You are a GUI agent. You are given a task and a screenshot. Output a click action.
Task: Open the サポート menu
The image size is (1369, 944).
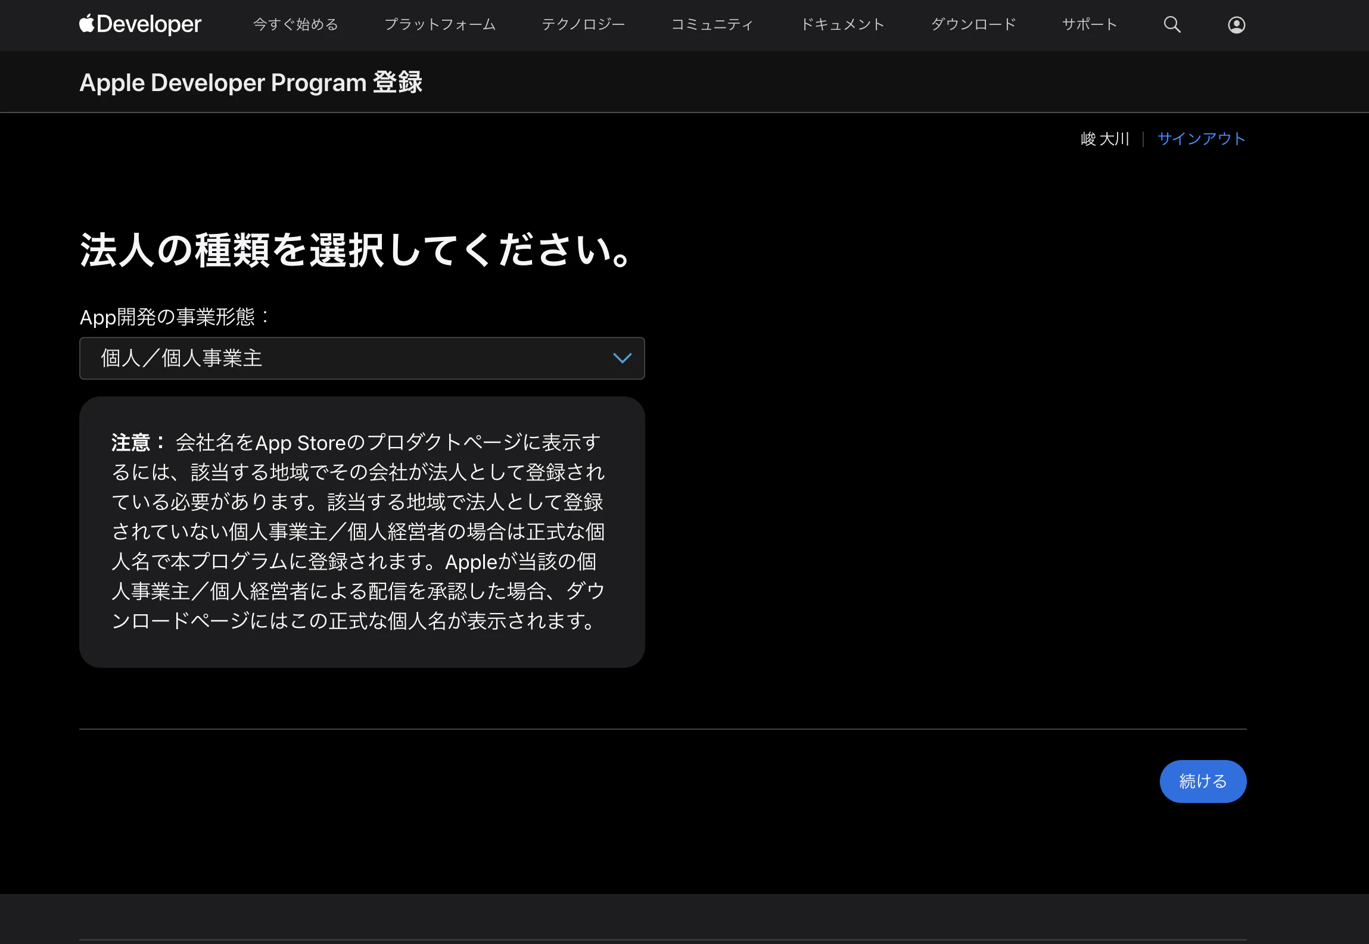(1090, 24)
